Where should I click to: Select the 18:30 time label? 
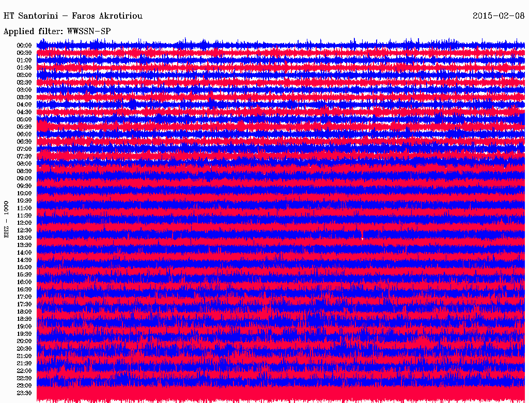24,319
